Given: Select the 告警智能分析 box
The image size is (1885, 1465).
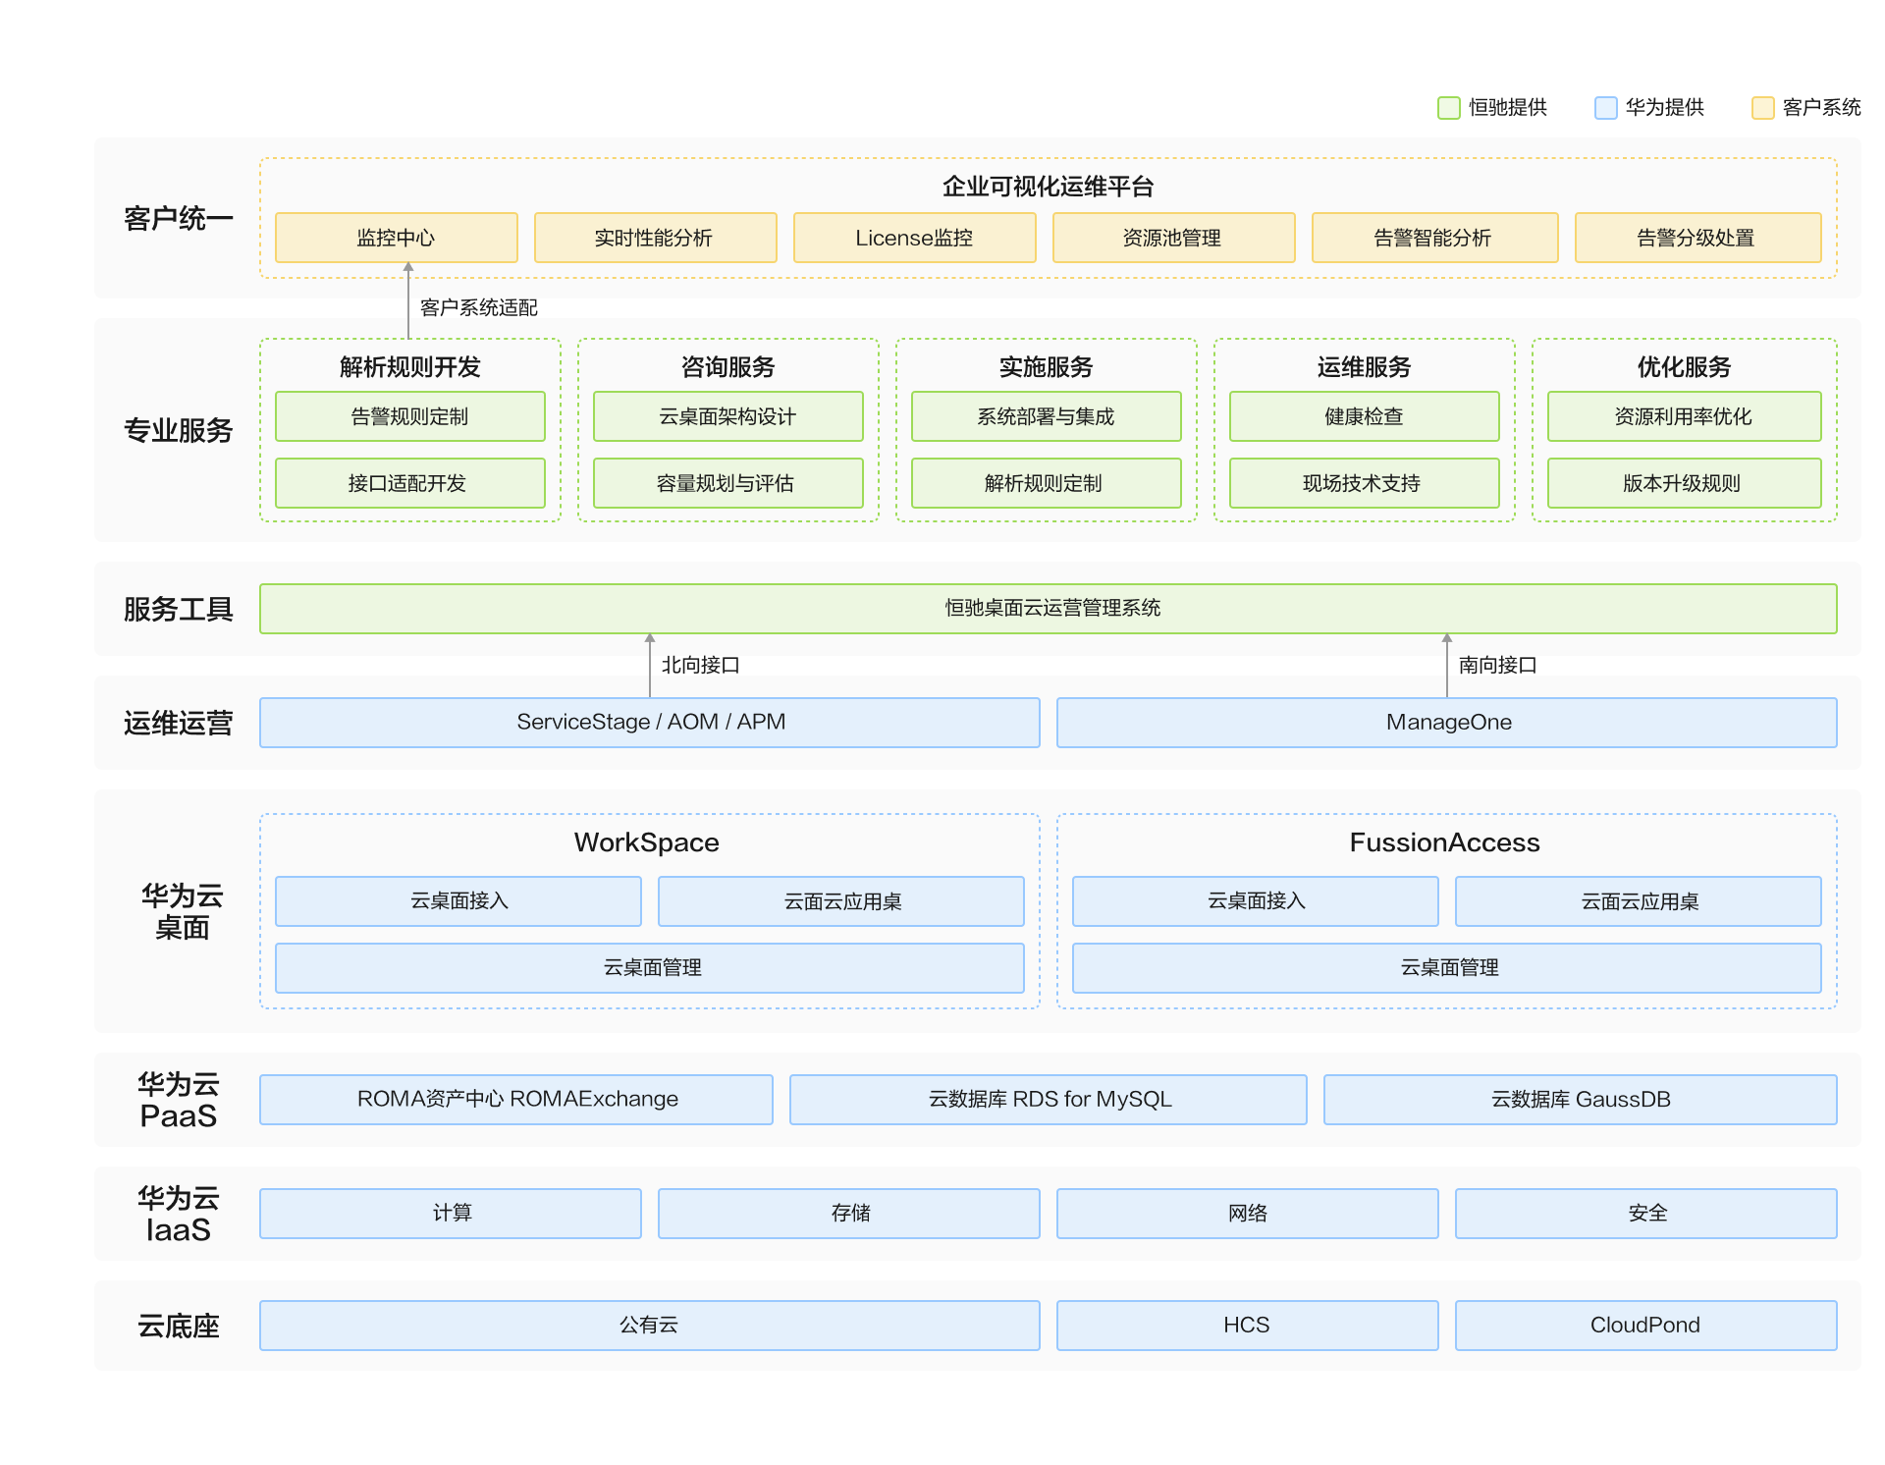Looking at the screenshot, I should pyautogui.click(x=1435, y=238).
